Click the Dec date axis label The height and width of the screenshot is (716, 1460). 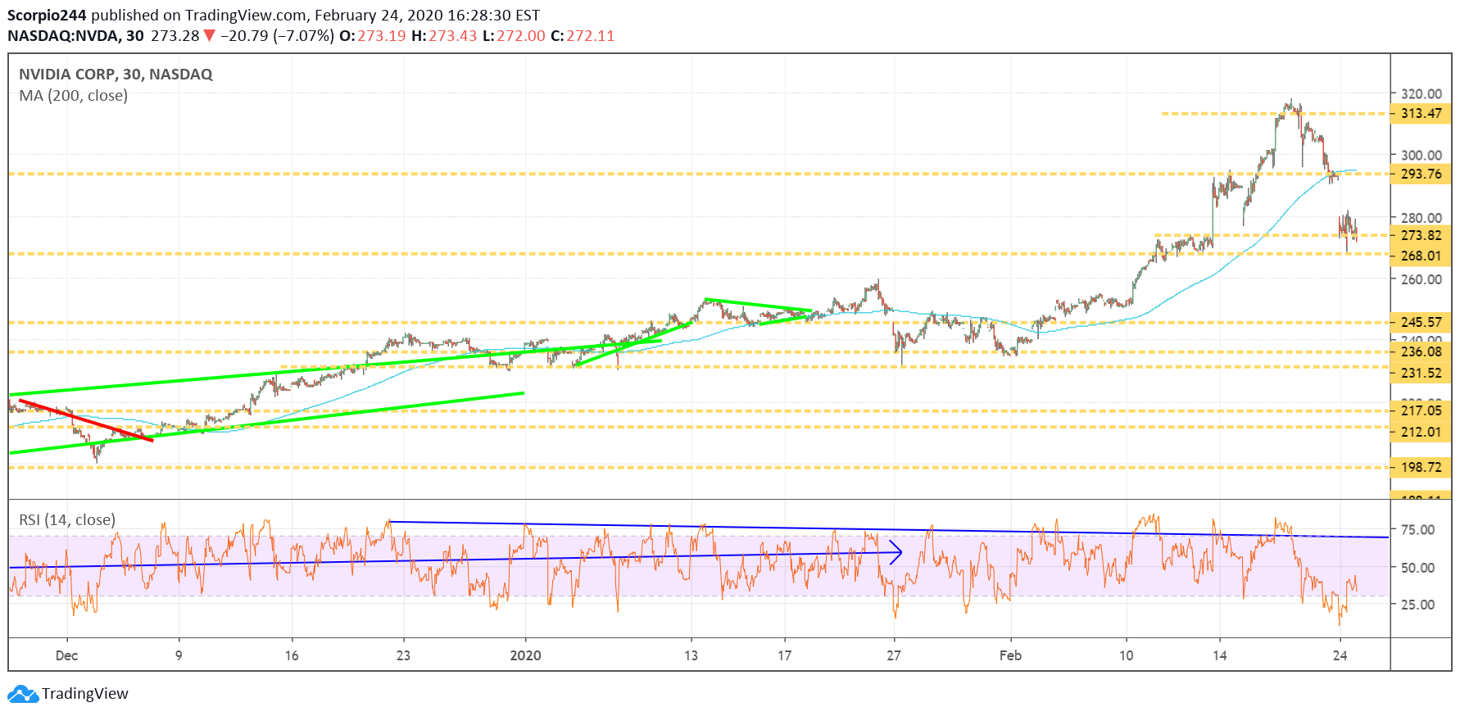pyautogui.click(x=66, y=655)
